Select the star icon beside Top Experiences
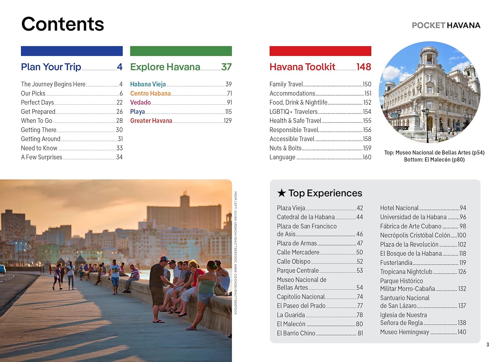The width and height of the screenshot is (502, 362). click(x=281, y=193)
